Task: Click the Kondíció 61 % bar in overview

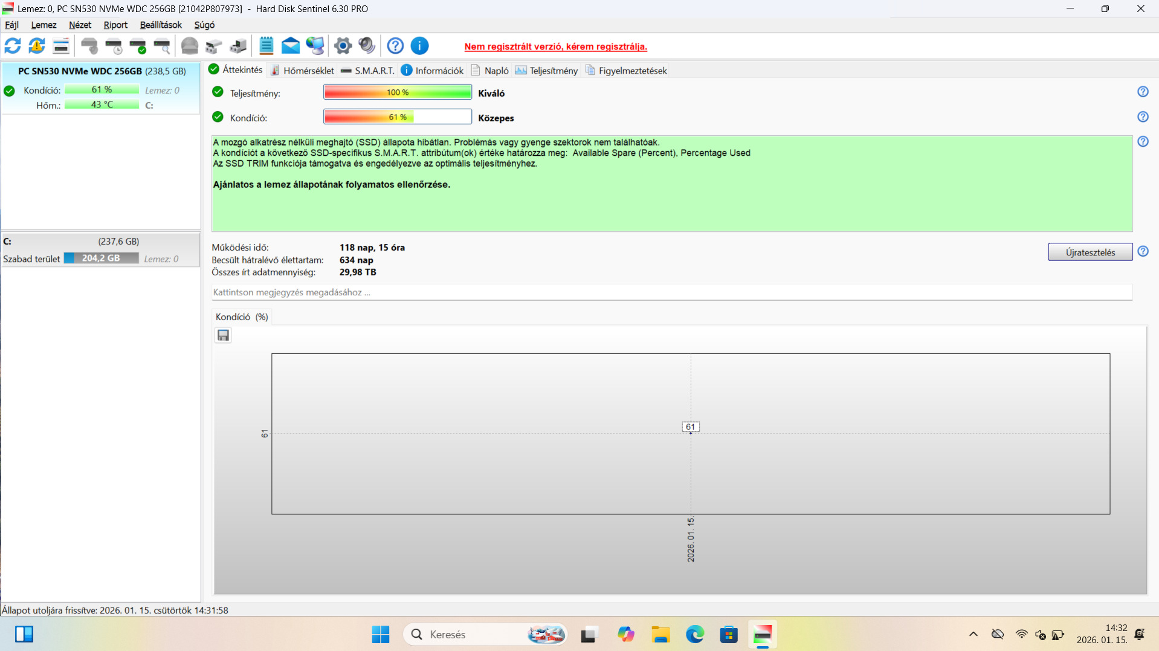Action: [398, 117]
